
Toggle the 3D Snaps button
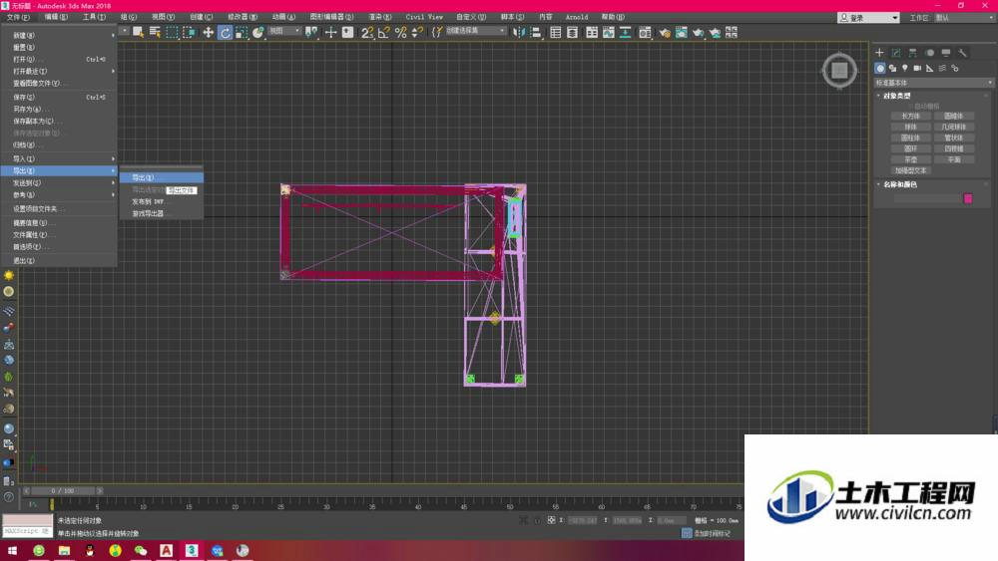pos(366,33)
